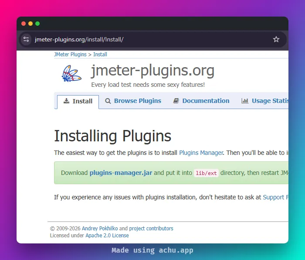Follow the Plugins Manager link
Image resolution: width=305 pixels, height=260 pixels.
click(x=201, y=153)
